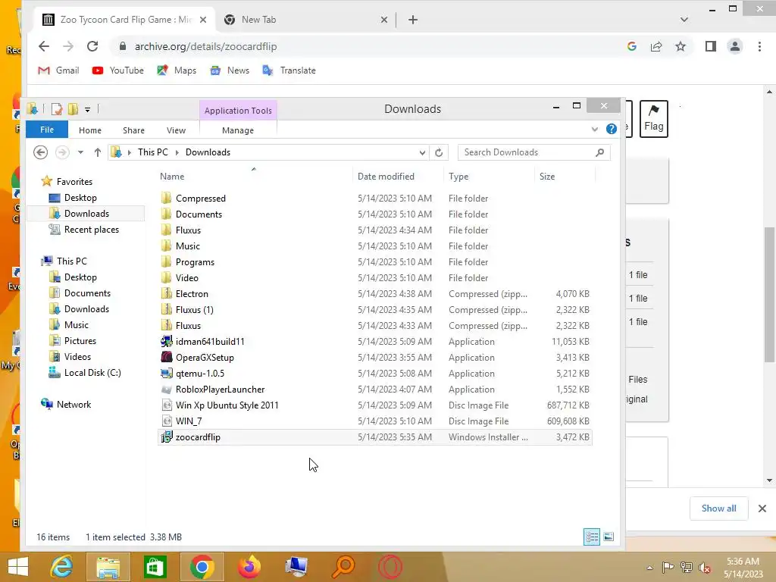The height and width of the screenshot is (582, 776).
Task: Open Internet Explorer from taskbar
Action: pos(62,567)
